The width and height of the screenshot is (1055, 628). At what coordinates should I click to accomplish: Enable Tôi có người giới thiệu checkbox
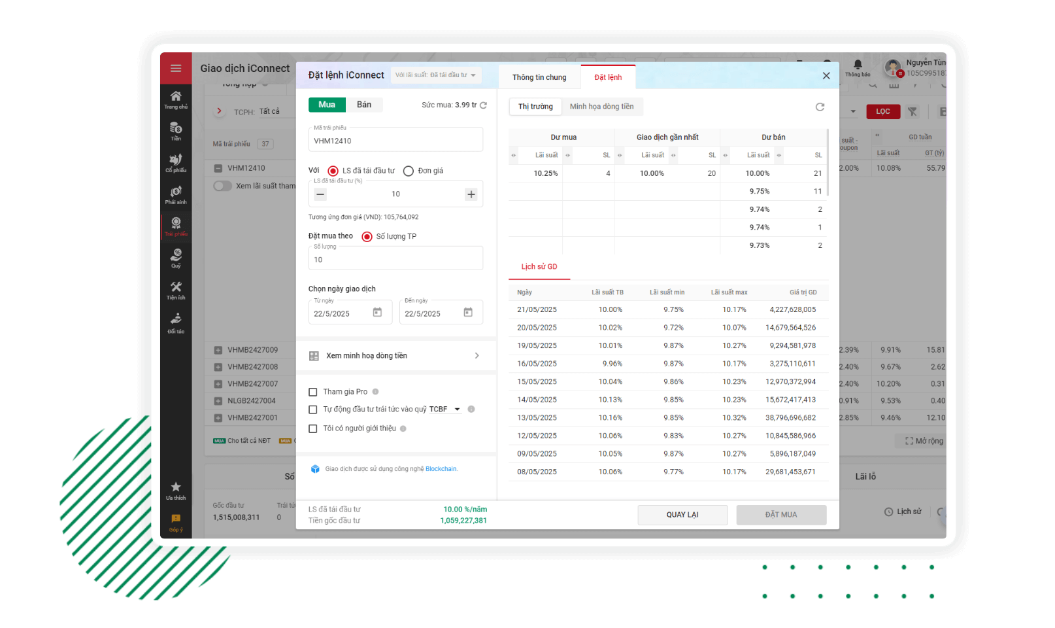[x=313, y=428]
